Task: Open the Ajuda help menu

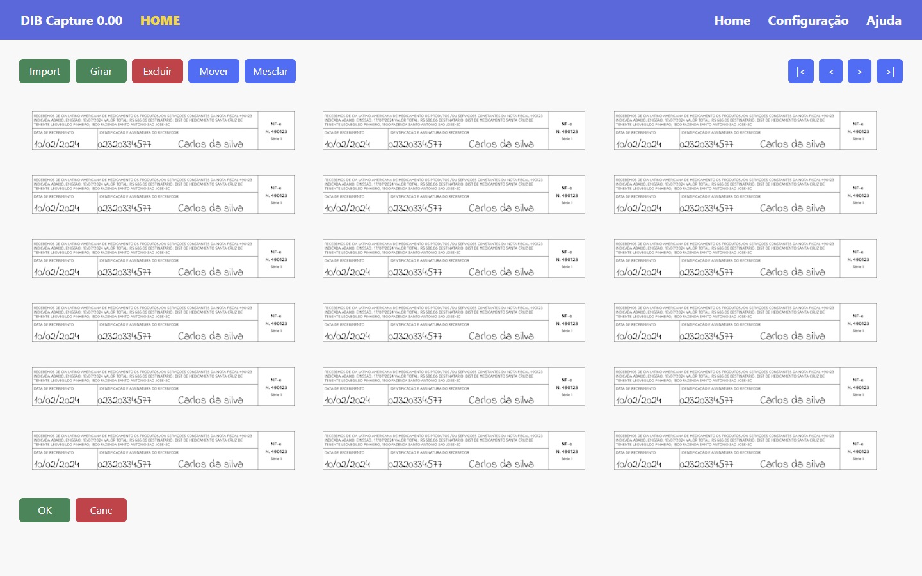Action: [884, 20]
